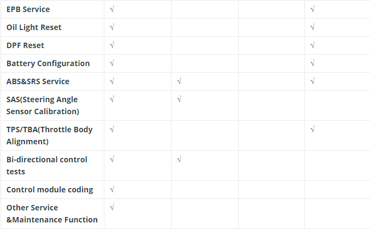Click the EPB Service row label
The image size is (370, 229).
(x=28, y=9)
